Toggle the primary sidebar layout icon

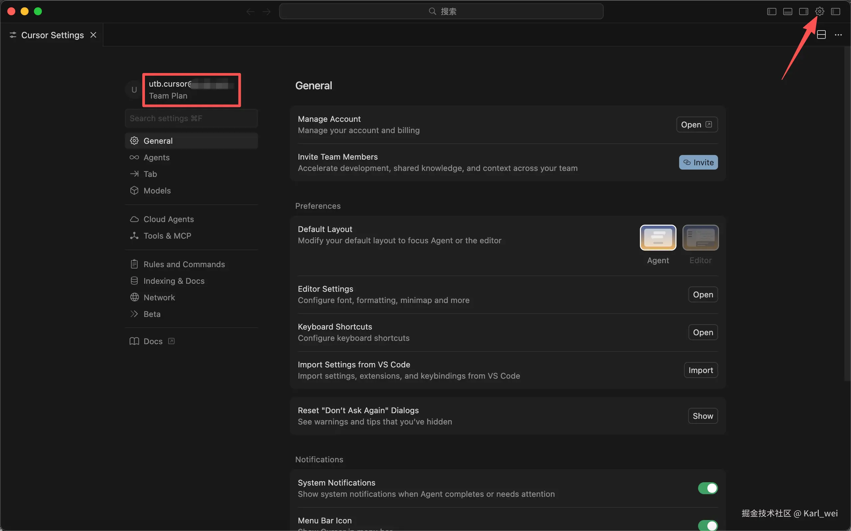pyautogui.click(x=772, y=12)
